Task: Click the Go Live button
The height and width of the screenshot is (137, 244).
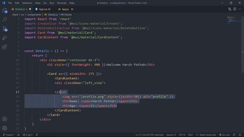Action: pyautogui.click(x=225, y=135)
